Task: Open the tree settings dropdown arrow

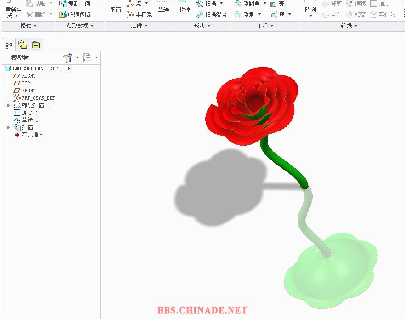Action: click(77, 57)
